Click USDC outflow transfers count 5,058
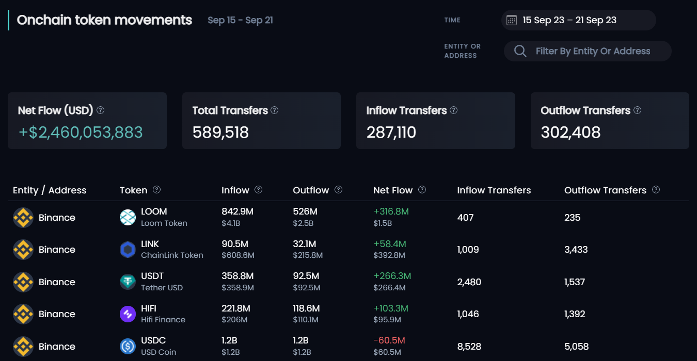697x361 pixels. coord(577,347)
